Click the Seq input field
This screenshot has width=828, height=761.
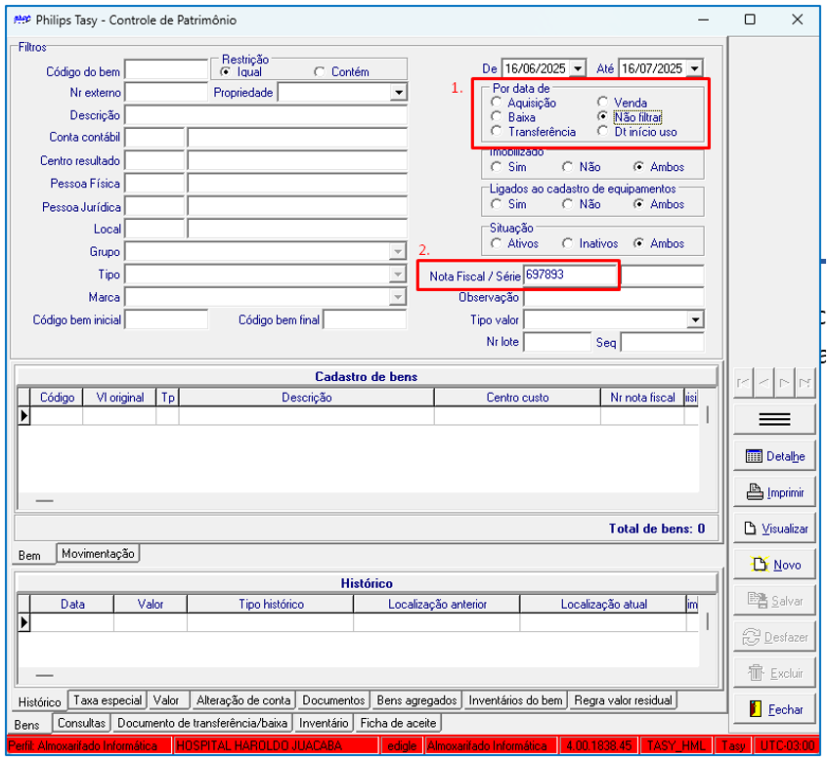662,342
